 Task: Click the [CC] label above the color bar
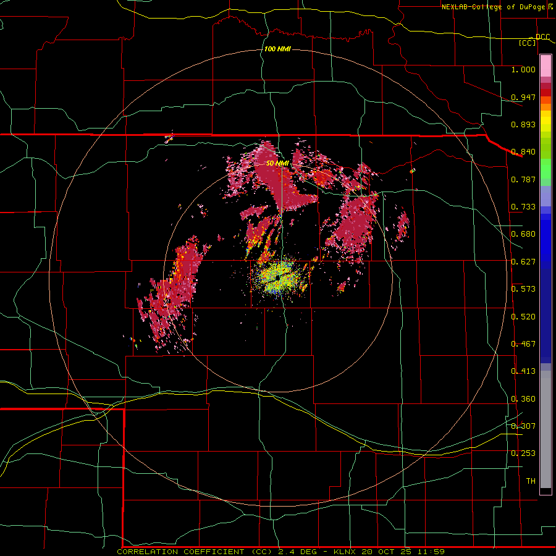(528, 43)
